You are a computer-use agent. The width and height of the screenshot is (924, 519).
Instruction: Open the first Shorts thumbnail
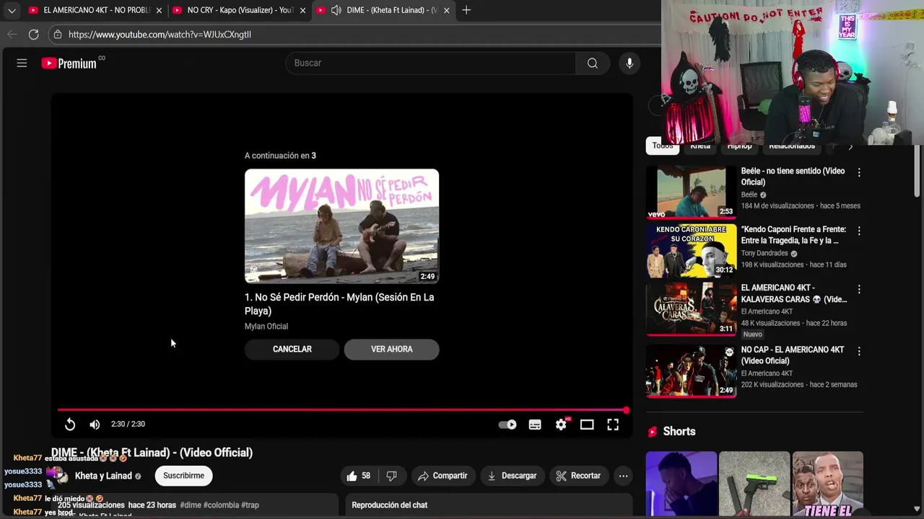pos(681,484)
